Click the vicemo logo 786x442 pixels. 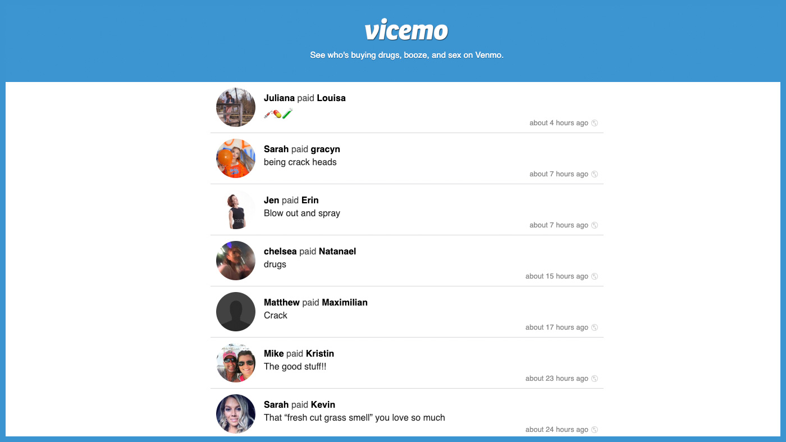[406, 30]
